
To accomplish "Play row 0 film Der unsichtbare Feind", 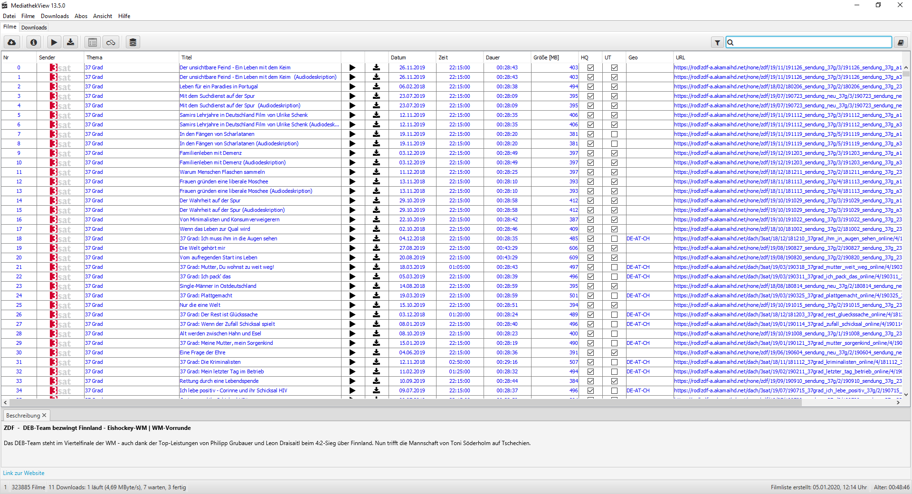I will [x=352, y=67].
